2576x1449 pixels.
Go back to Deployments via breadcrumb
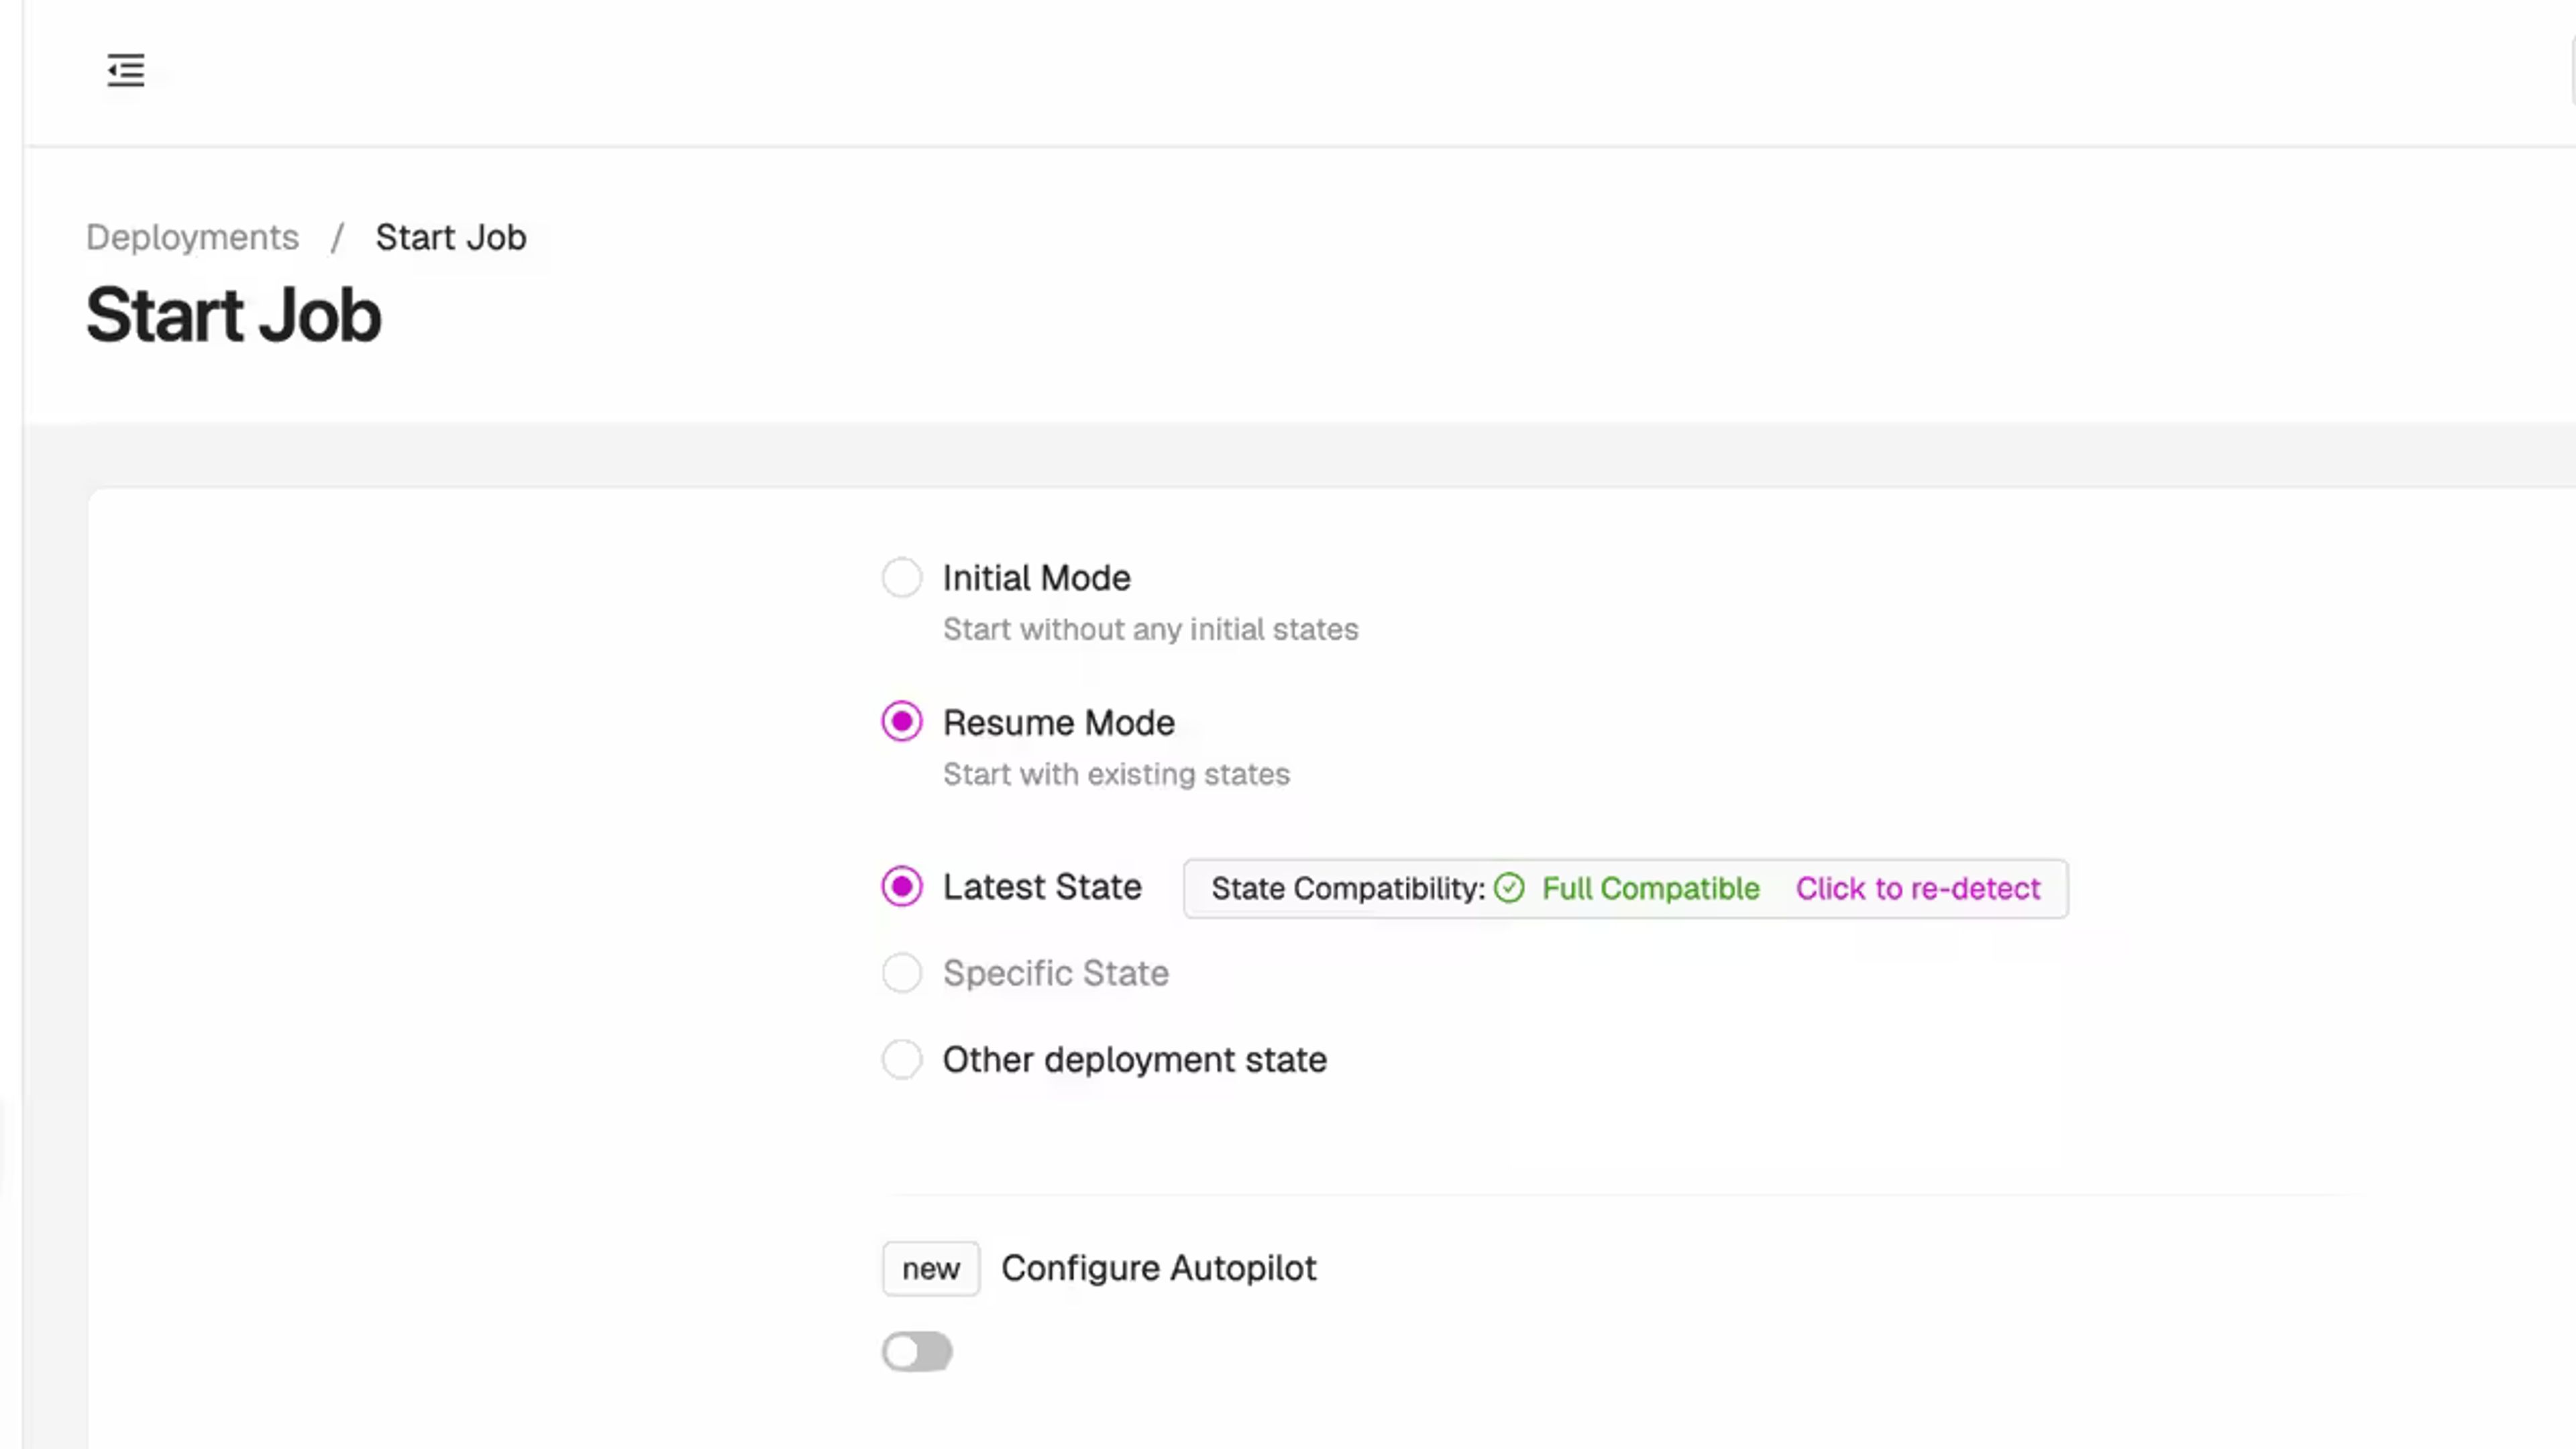[192, 237]
